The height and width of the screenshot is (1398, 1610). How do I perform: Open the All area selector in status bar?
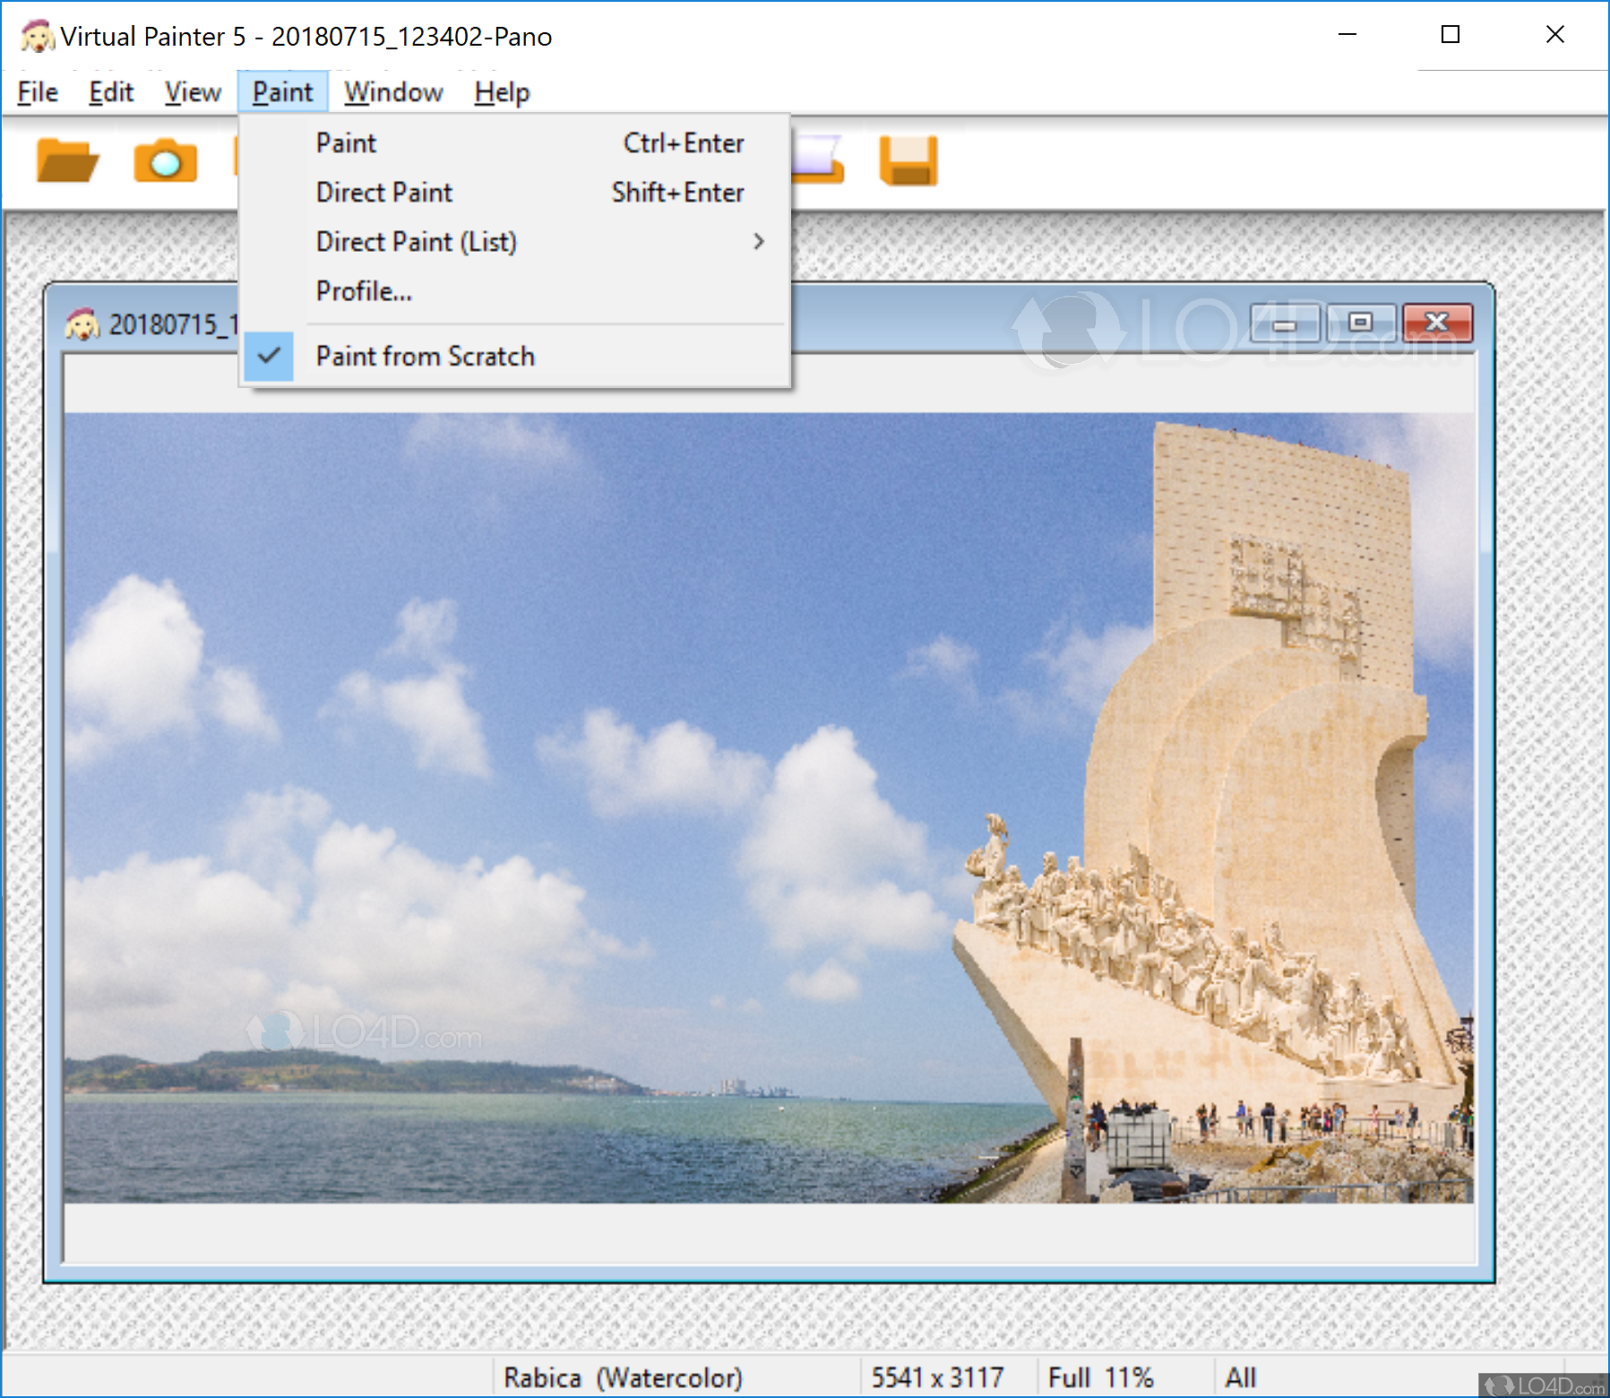[x=1239, y=1377]
